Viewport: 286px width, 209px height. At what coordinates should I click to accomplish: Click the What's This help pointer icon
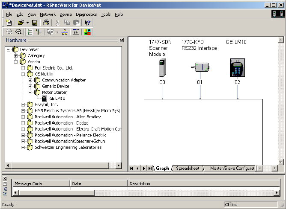tap(87, 23)
